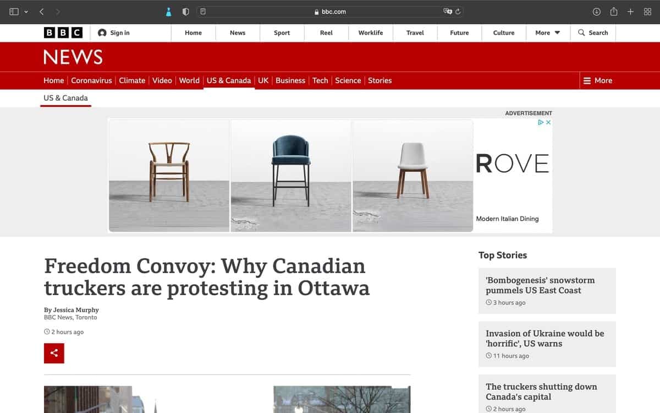Toggle the Safari sidebar icon
Viewport: 660px width, 413px height.
[14, 12]
